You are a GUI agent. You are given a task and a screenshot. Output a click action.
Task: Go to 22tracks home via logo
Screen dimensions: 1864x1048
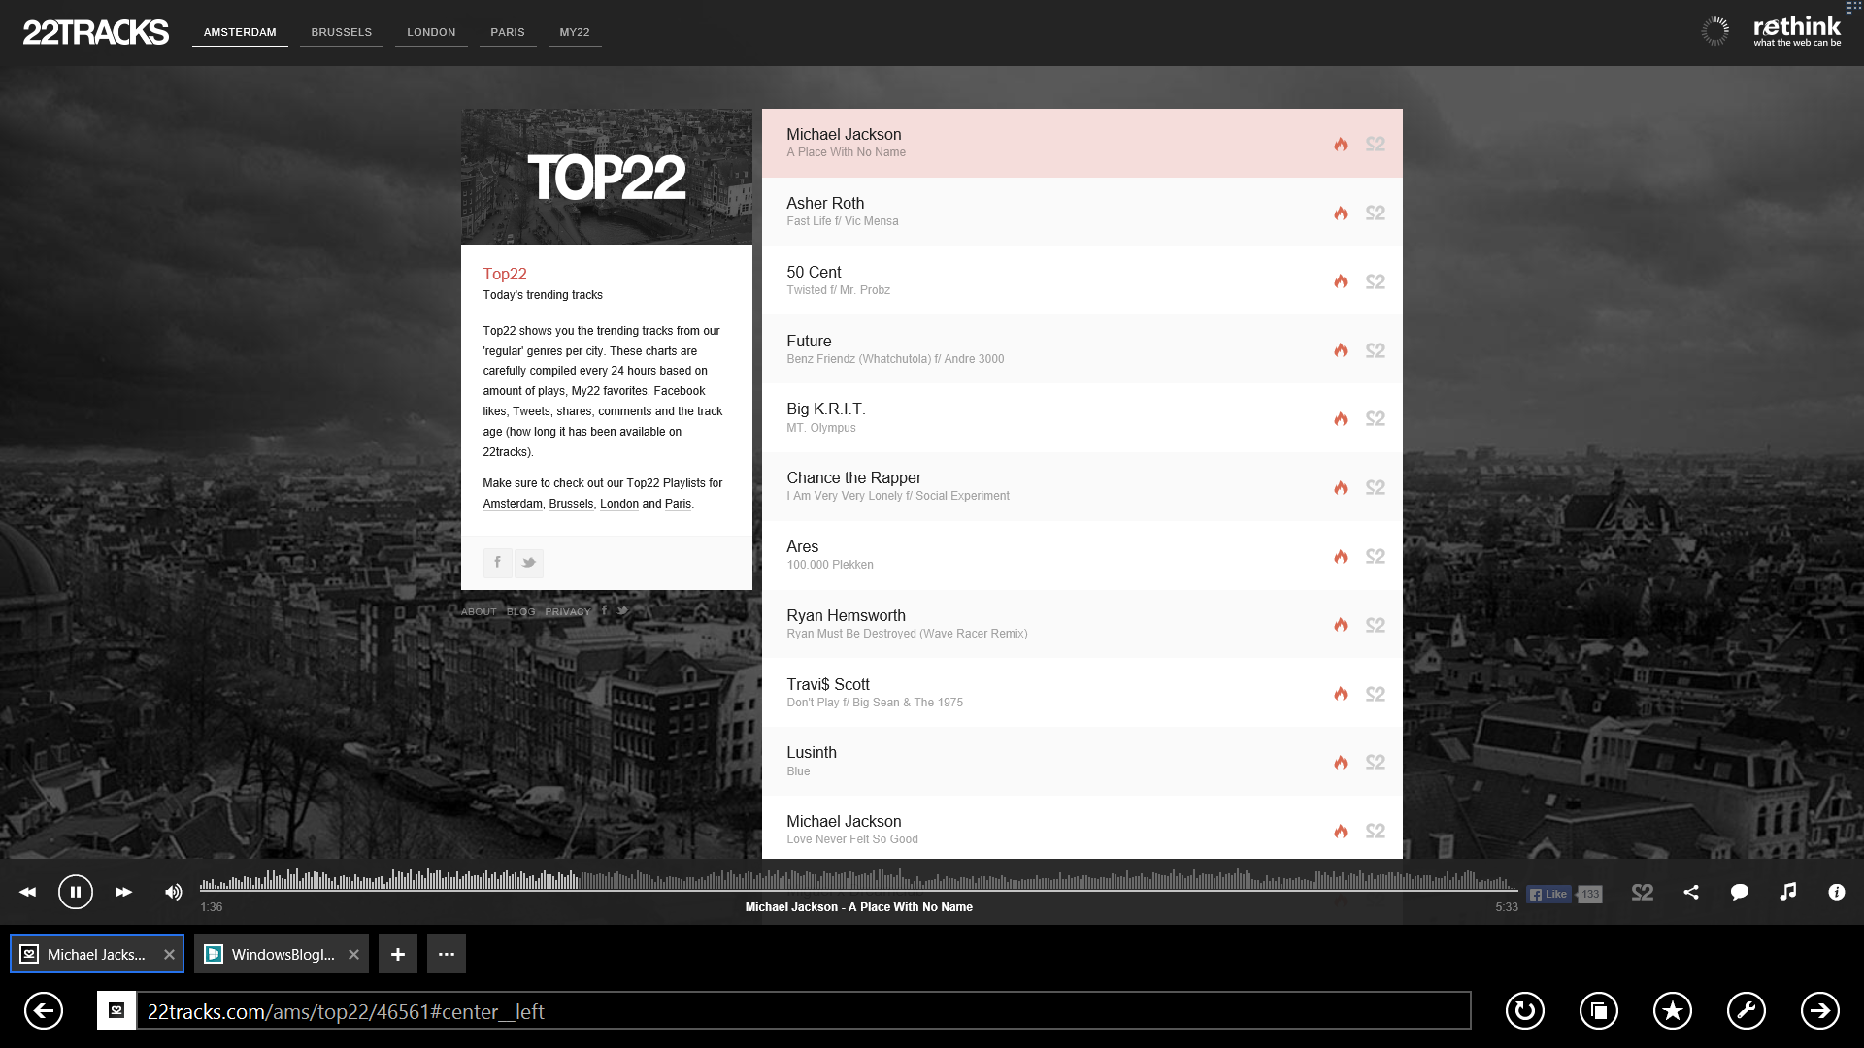95,32
